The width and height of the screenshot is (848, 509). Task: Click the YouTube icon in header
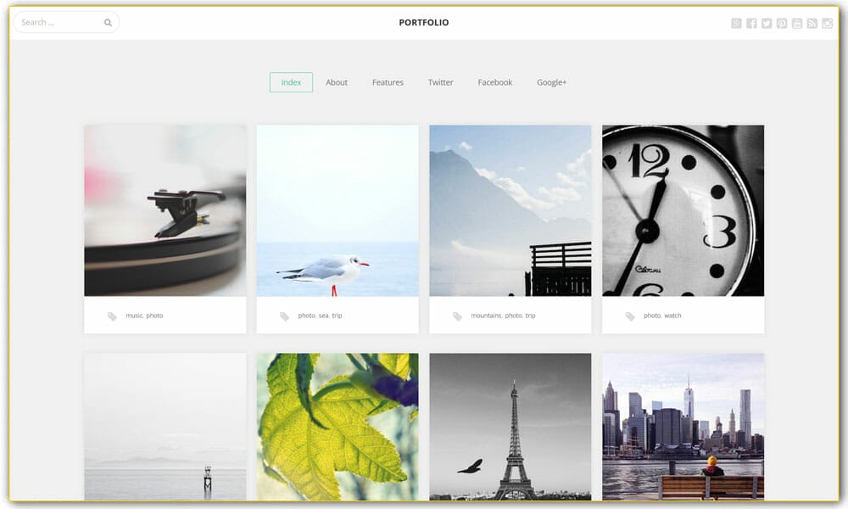pyautogui.click(x=797, y=24)
